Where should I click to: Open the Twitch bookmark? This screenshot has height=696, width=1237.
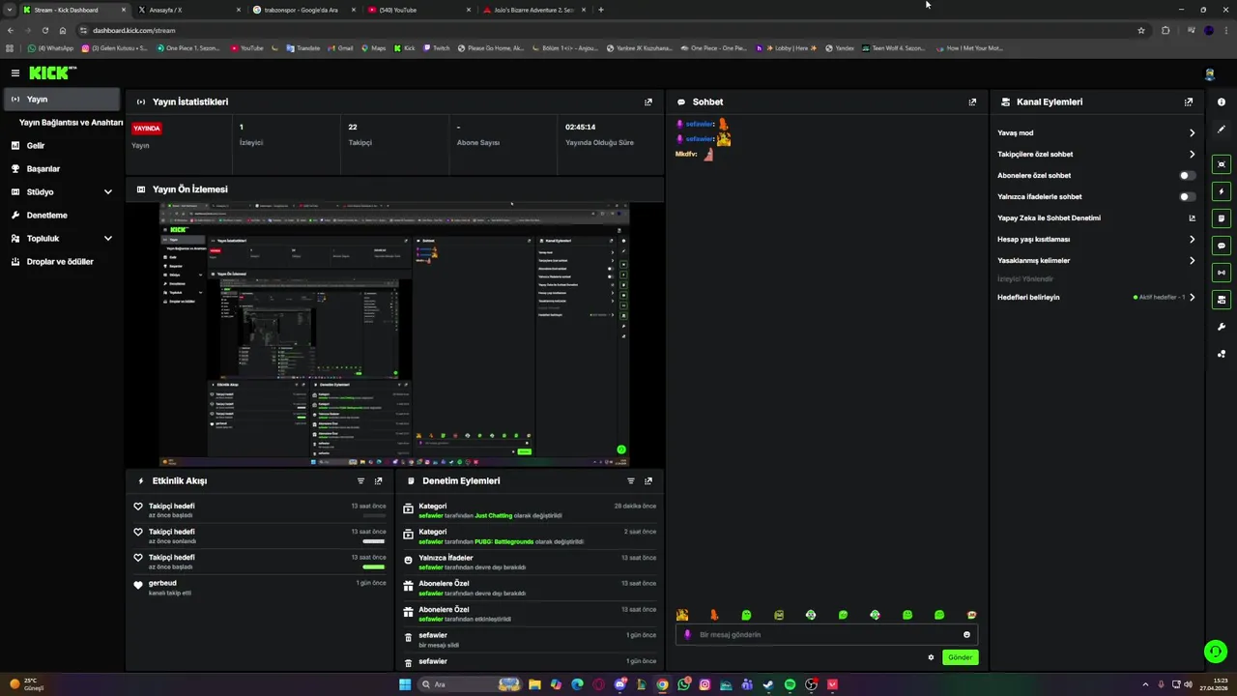(436, 48)
